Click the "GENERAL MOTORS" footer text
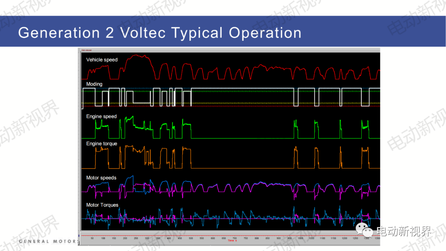The image size is (446, 251). pyautogui.click(x=48, y=242)
